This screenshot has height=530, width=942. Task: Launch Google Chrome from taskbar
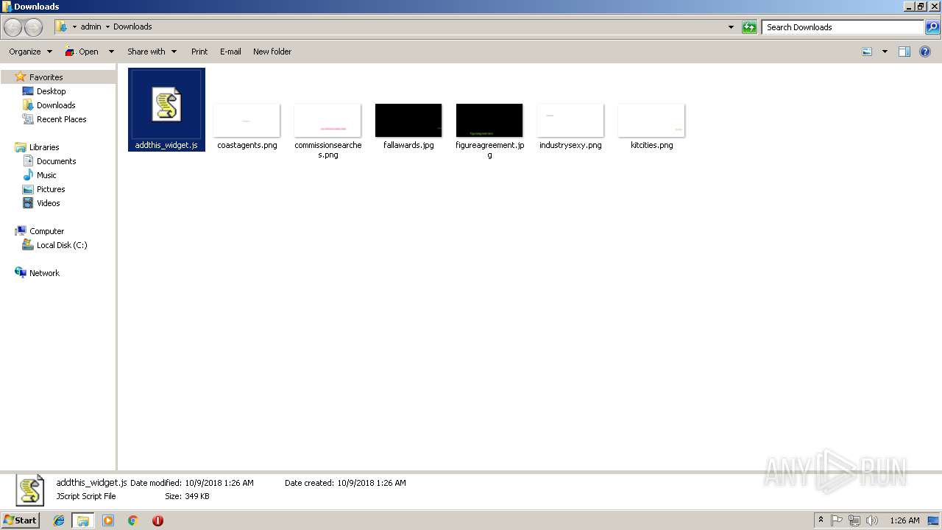pyautogui.click(x=133, y=520)
